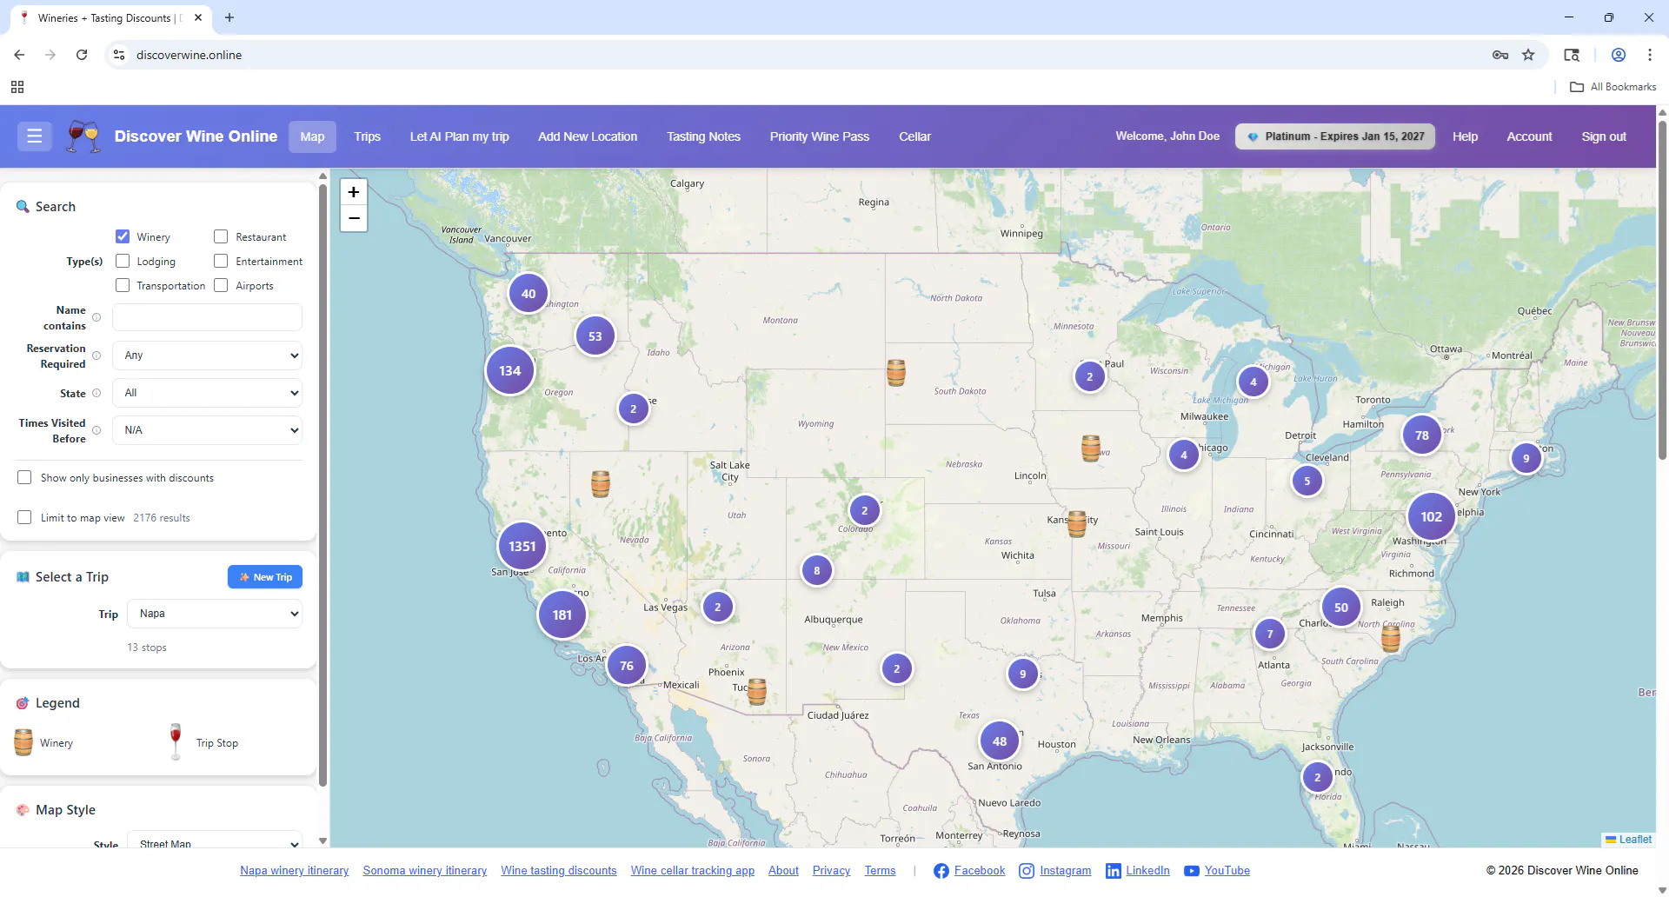
Task: Expand the State dropdown
Action: pos(207,393)
